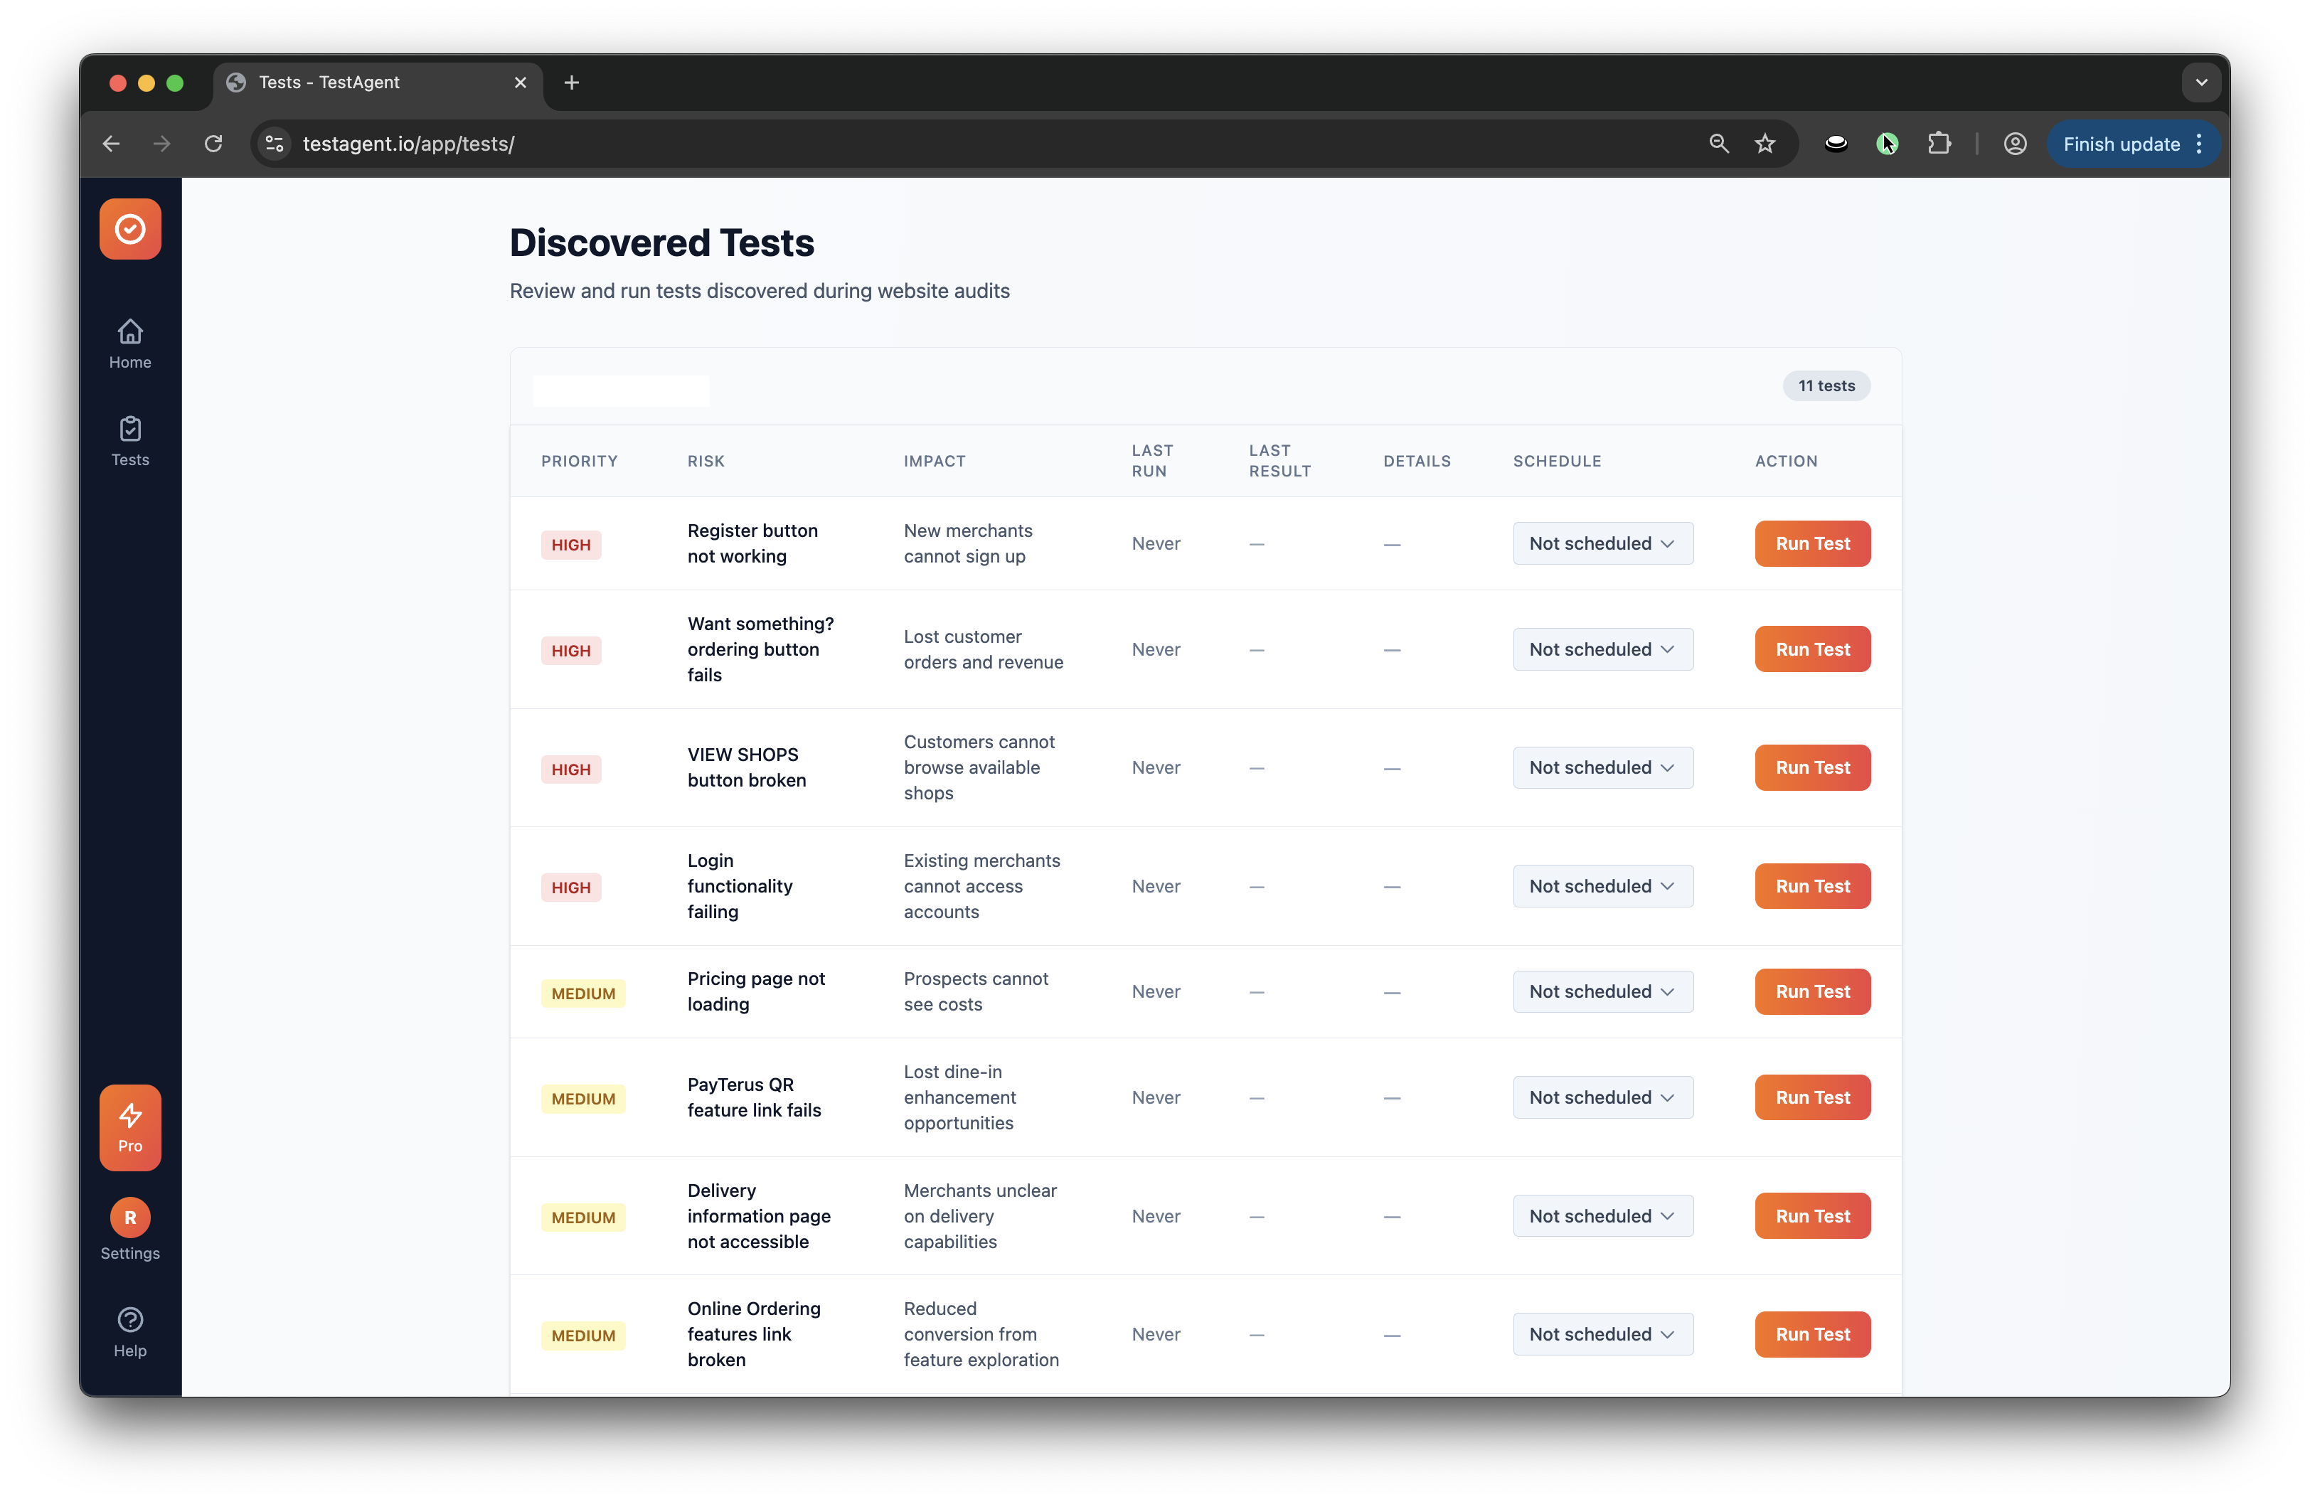Viewport: 2310px width, 1502px height.
Task: Click the Home icon in the sidebar
Action: tap(130, 344)
